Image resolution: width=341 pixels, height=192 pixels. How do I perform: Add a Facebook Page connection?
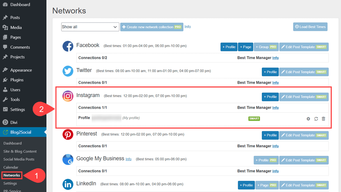[x=245, y=47]
